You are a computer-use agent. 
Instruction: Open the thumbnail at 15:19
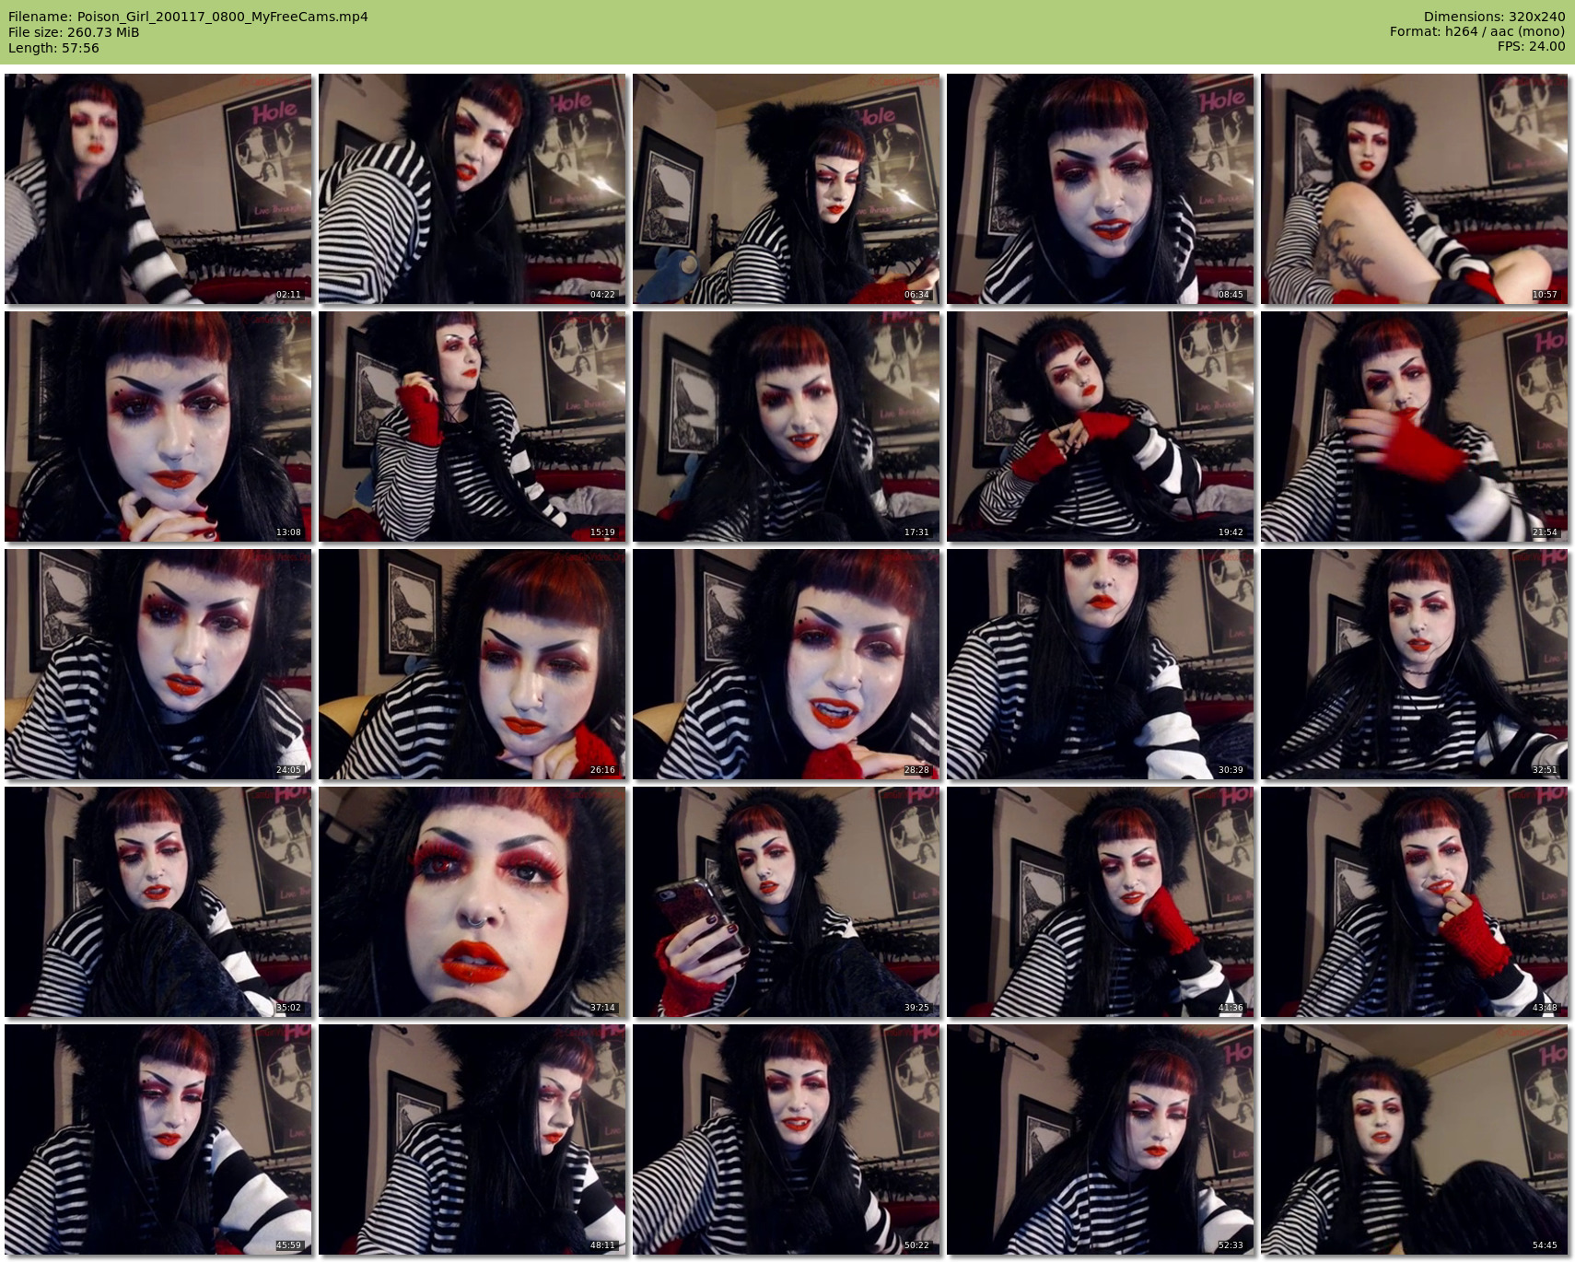(472, 427)
